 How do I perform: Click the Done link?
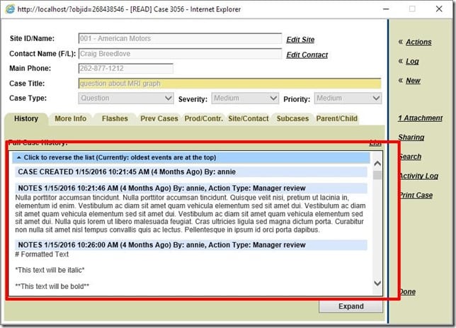[408, 291]
